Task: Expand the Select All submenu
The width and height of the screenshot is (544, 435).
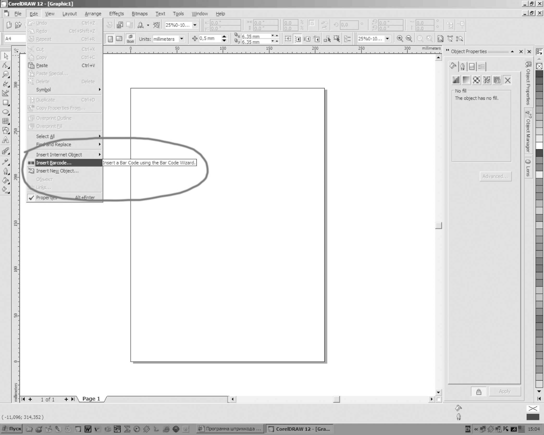Action: click(65, 136)
